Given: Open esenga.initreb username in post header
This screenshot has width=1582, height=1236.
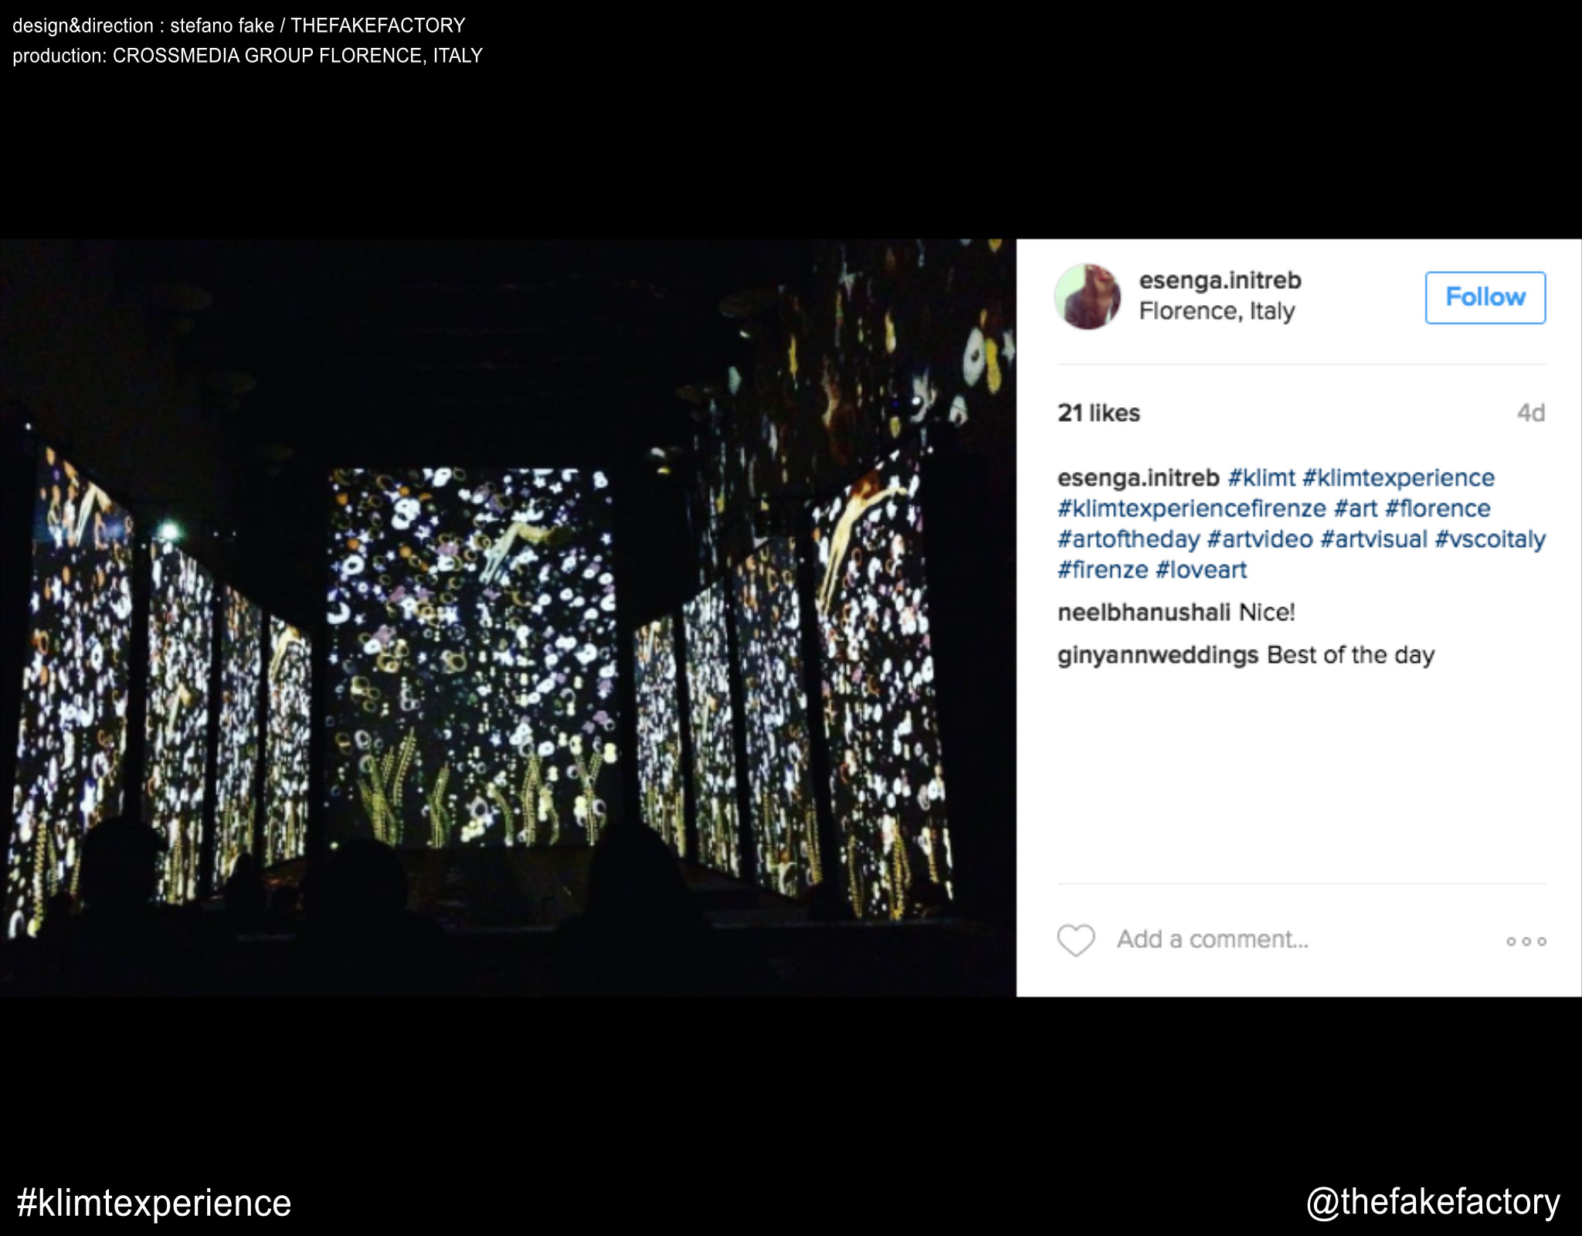Looking at the screenshot, I should click(x=1220, y=280).
